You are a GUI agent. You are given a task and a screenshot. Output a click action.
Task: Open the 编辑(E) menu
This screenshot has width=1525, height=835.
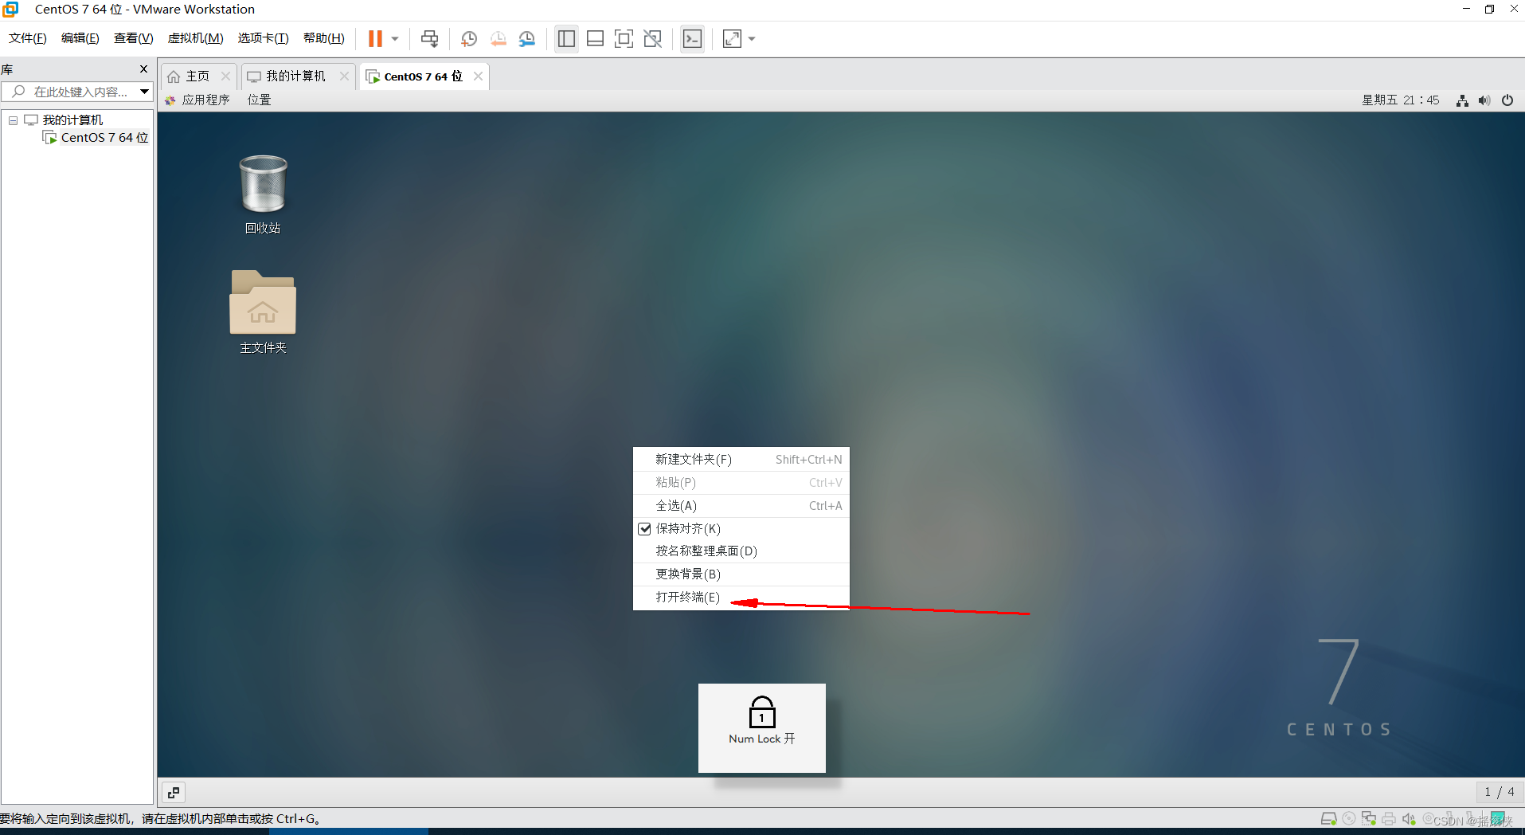[x=80, y=38]
